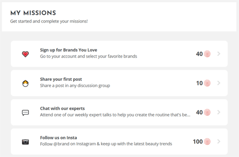Expand Chat with our experts chevron
Image resolution: width=239 pixels, height=157 pixels.
[219, 112]
